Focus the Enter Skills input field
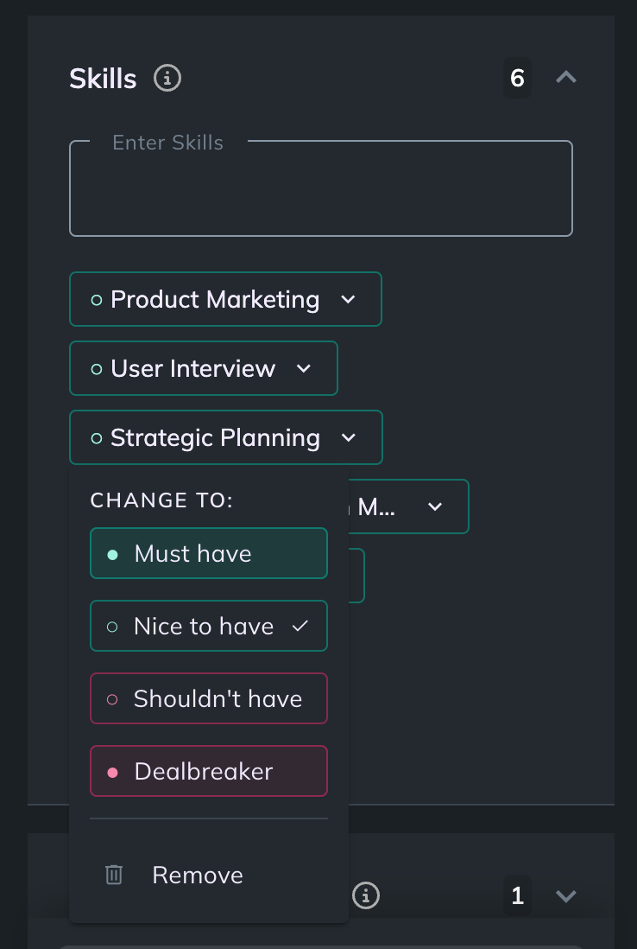Screen dimensions: 637x949 [321, 188]
